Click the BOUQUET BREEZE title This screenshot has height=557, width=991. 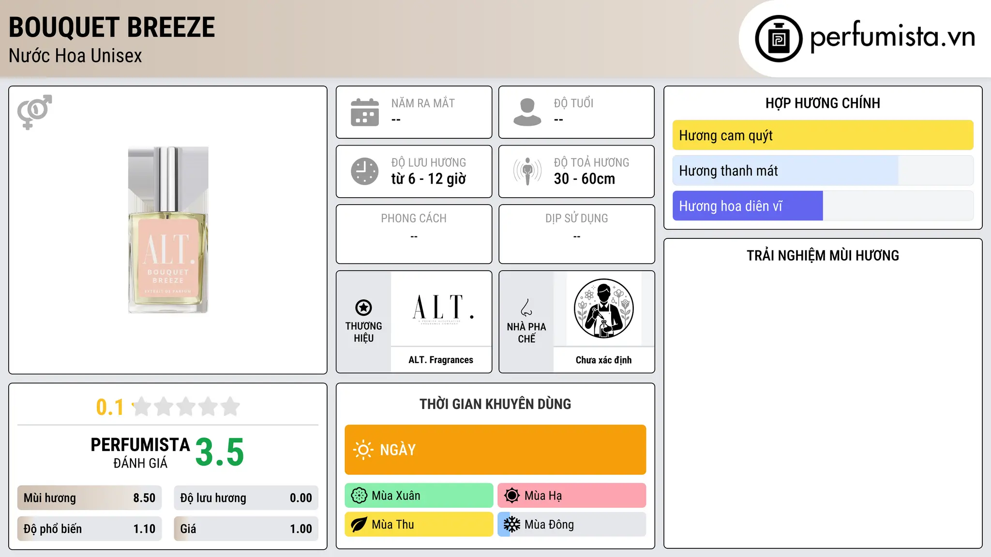point(112,28)
